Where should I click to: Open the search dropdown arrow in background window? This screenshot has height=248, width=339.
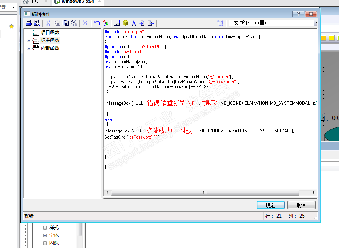(13, 7)
